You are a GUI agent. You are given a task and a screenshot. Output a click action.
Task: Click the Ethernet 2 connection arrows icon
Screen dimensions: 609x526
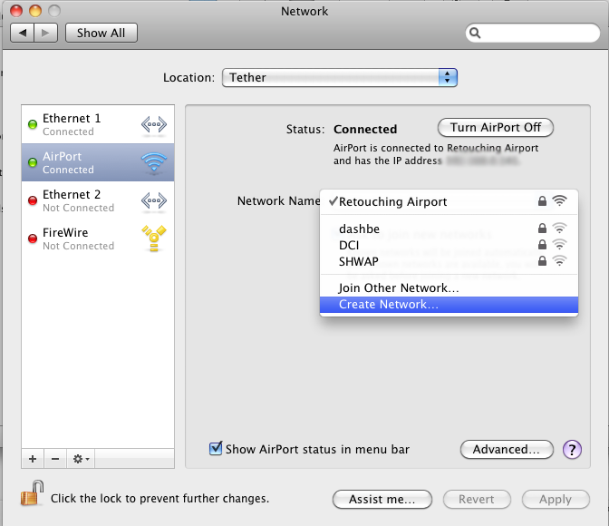[x=154, y=200]
